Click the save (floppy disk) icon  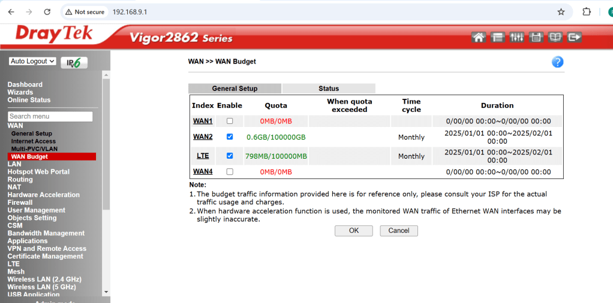click(536, 37)
